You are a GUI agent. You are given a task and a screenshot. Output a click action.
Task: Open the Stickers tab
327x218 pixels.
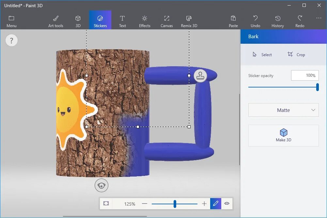click(x=100, y=20)
